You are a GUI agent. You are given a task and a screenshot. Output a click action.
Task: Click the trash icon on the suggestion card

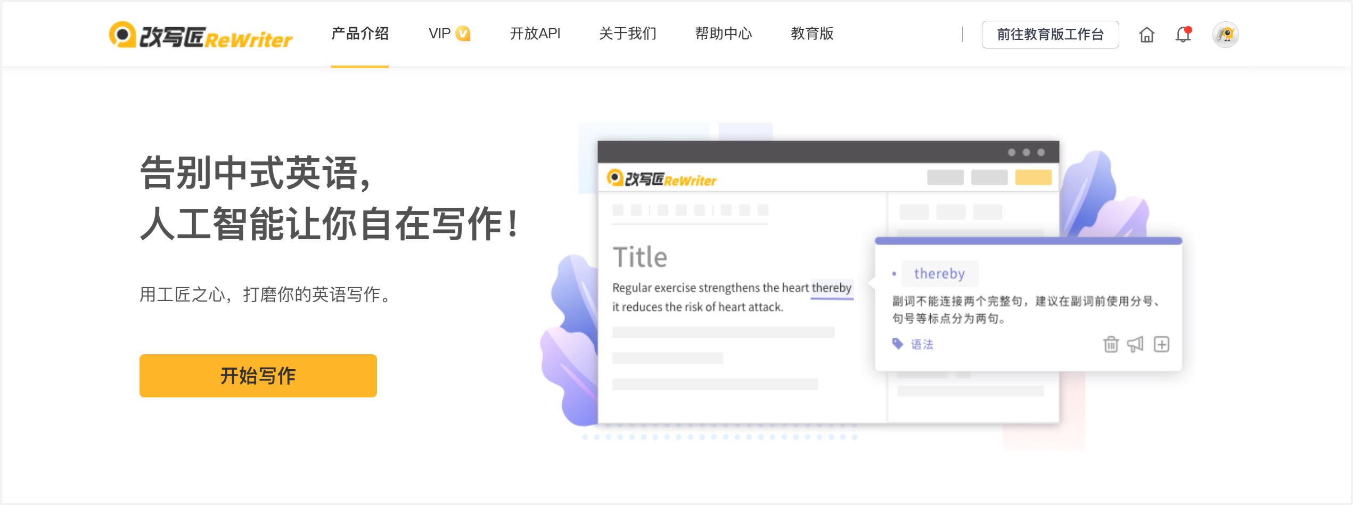pos(1111,345)
